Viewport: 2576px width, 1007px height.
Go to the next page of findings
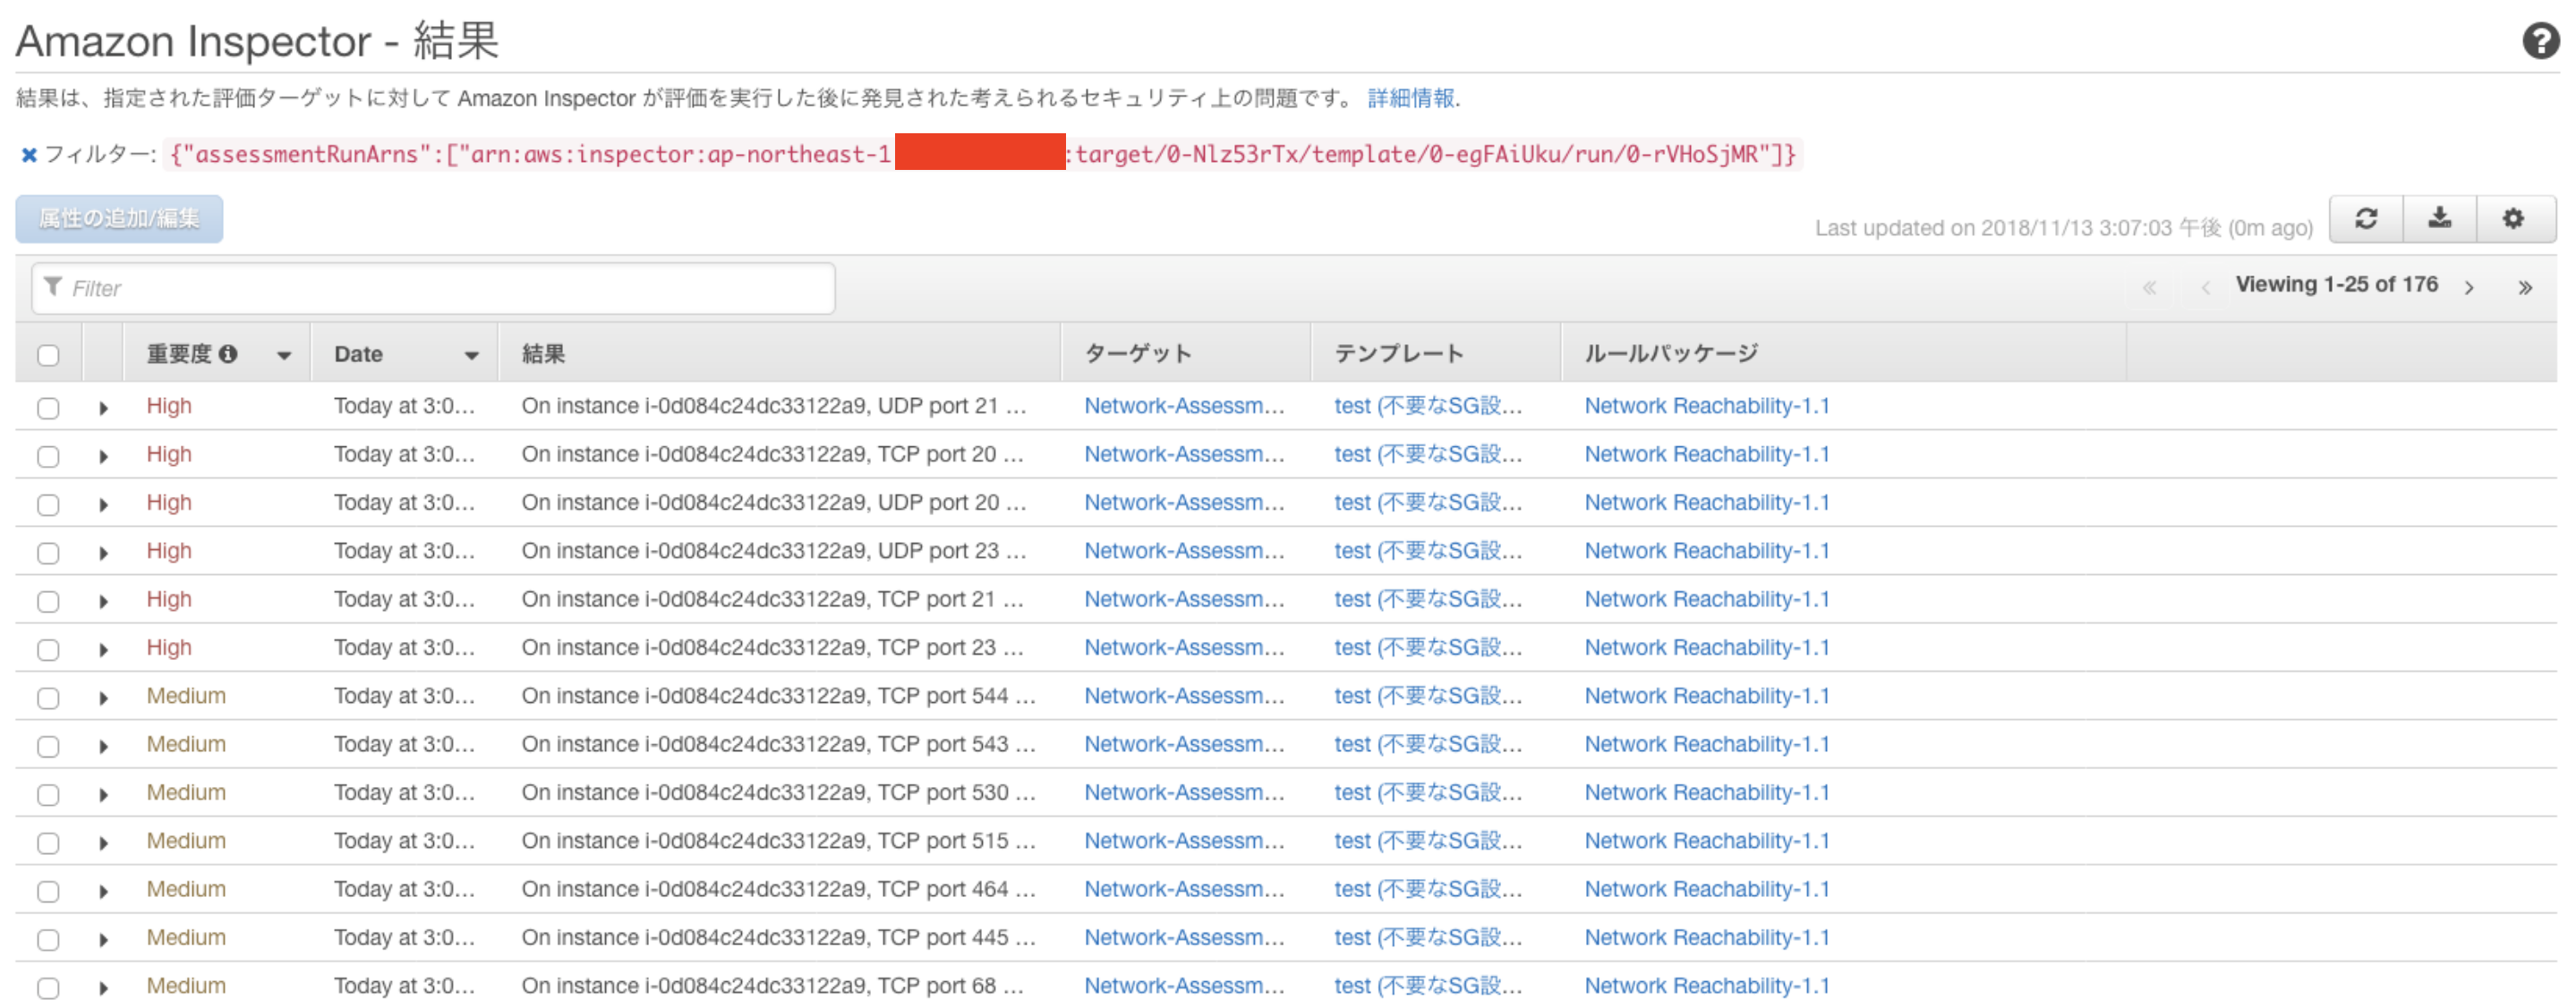click(x=2470, y=288)
